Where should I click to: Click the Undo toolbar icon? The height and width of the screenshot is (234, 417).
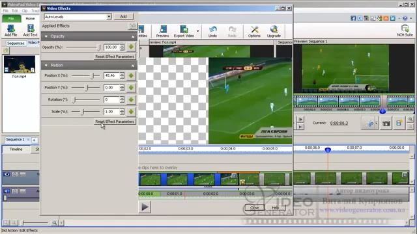212,31
